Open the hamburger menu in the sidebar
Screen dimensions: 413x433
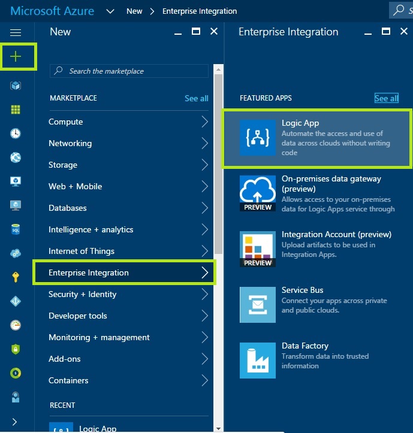[16, 32]
